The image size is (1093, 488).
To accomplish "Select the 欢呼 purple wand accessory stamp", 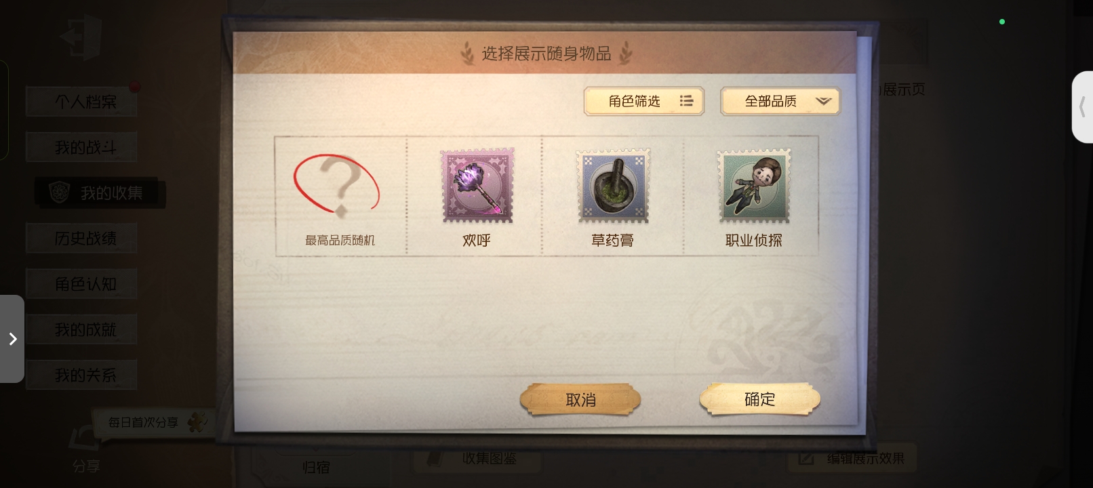I will [477, 186].
